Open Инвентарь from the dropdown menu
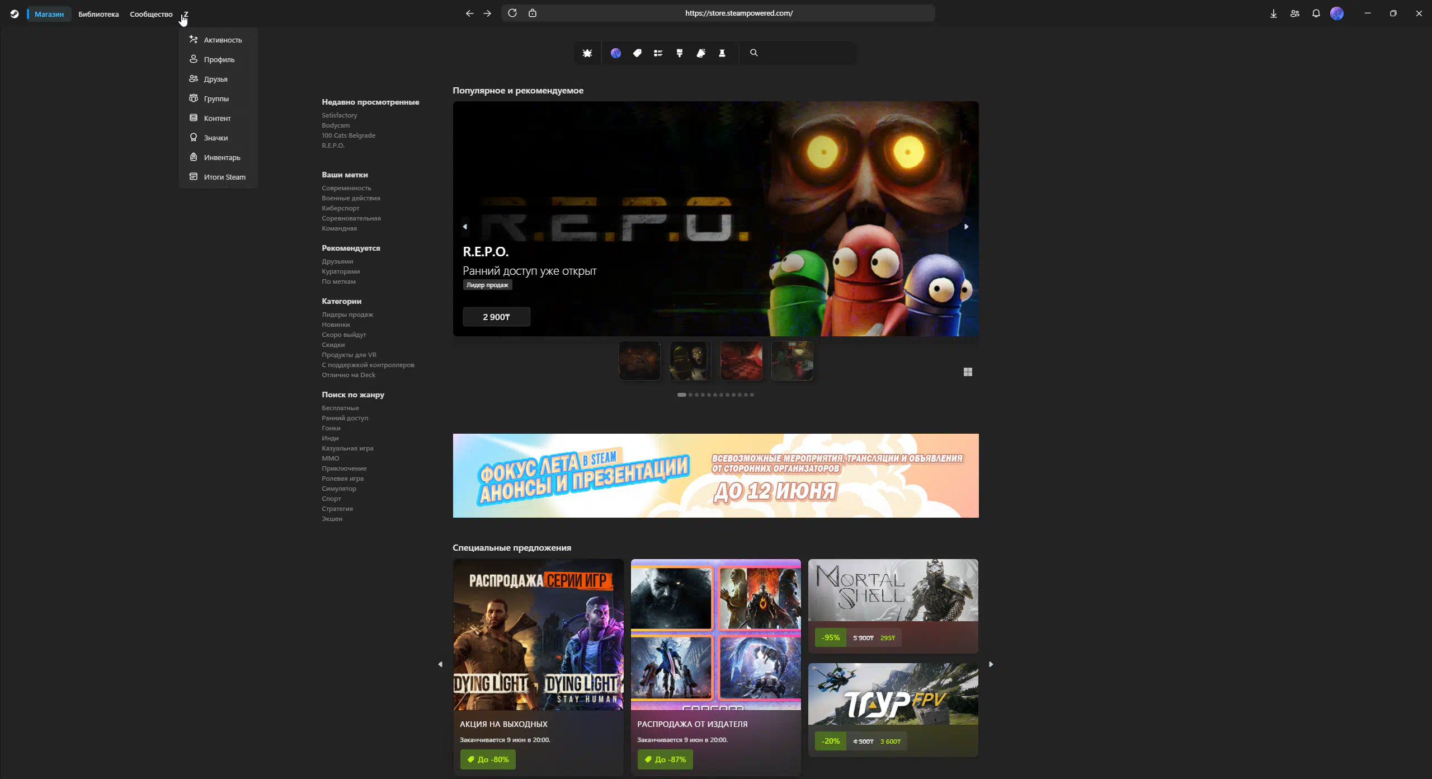Viewport: 1432px width, 779px height. pos(218,157)
